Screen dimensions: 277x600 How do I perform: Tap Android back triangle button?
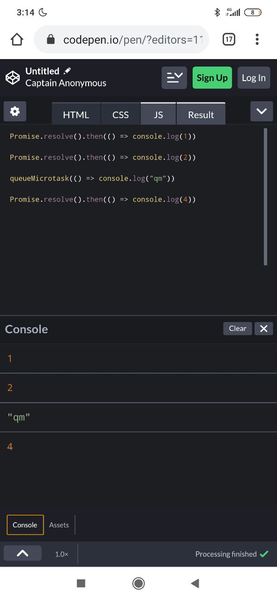pos(195,583)
